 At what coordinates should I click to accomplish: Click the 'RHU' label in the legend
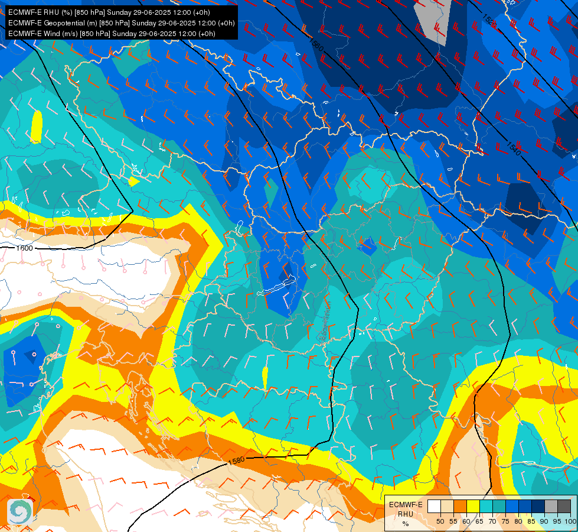(x=406, y=514)
